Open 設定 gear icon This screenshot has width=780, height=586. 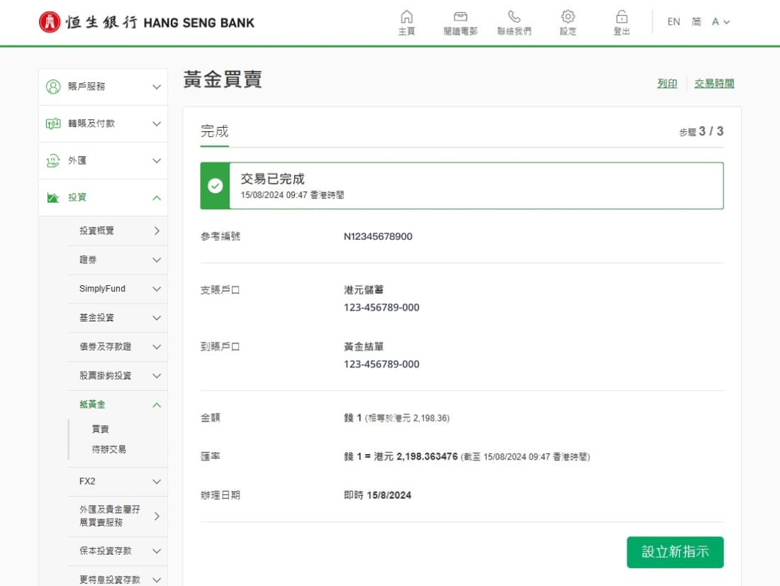point(568,17)
